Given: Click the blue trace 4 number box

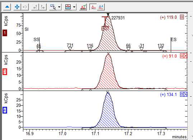Looking at the screenshot, I should tap(5, 110).
